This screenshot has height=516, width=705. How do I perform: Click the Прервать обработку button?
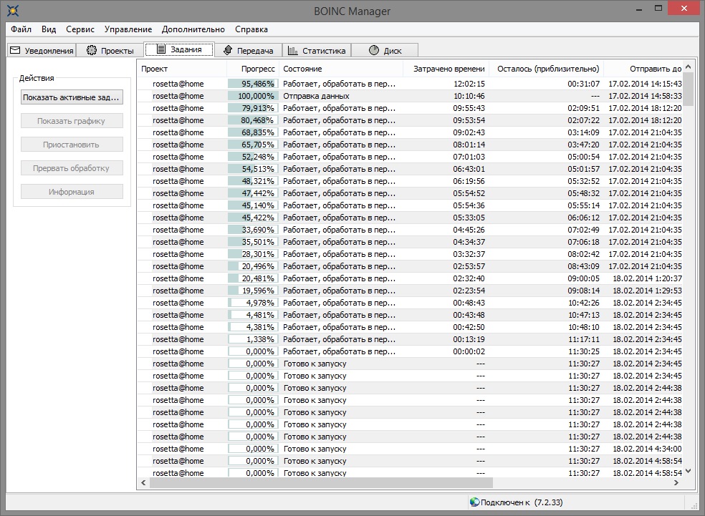(x=72, y=168)
